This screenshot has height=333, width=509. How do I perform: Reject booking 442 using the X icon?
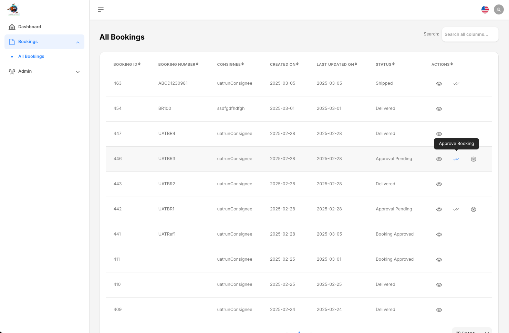pos(474,209)
